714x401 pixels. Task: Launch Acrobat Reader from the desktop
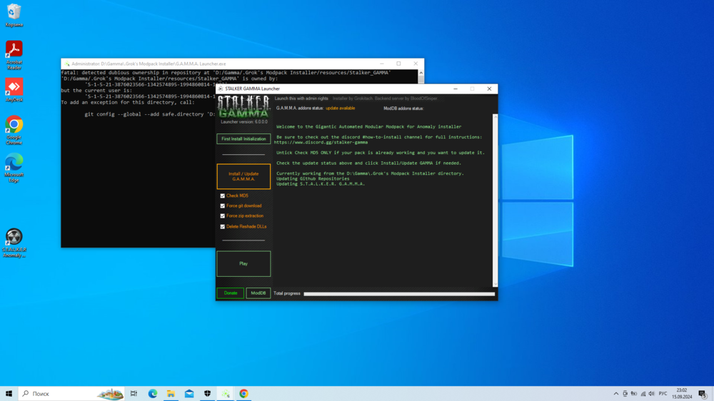coord(14,49)
